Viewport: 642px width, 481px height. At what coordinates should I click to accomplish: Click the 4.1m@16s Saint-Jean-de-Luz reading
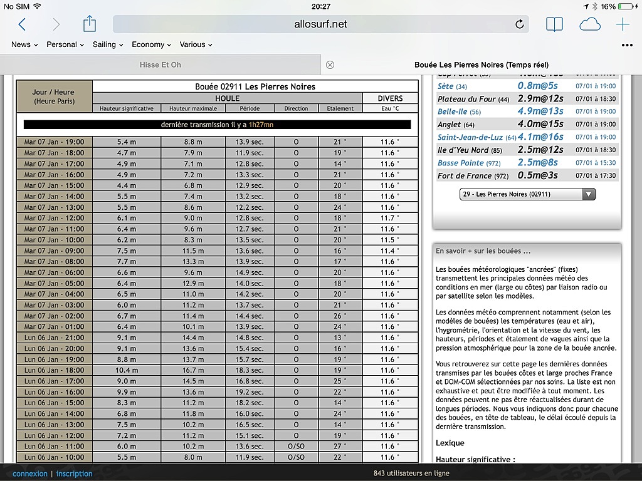click(540, 137)
